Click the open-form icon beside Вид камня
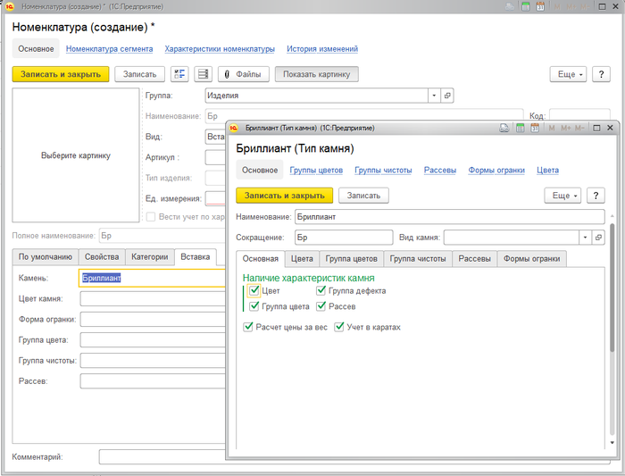The height and width of the screenshot is (476, 625). point(598,238)
